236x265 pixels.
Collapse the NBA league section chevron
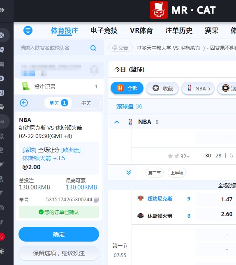pyautogui.click(x=117, y=122)
